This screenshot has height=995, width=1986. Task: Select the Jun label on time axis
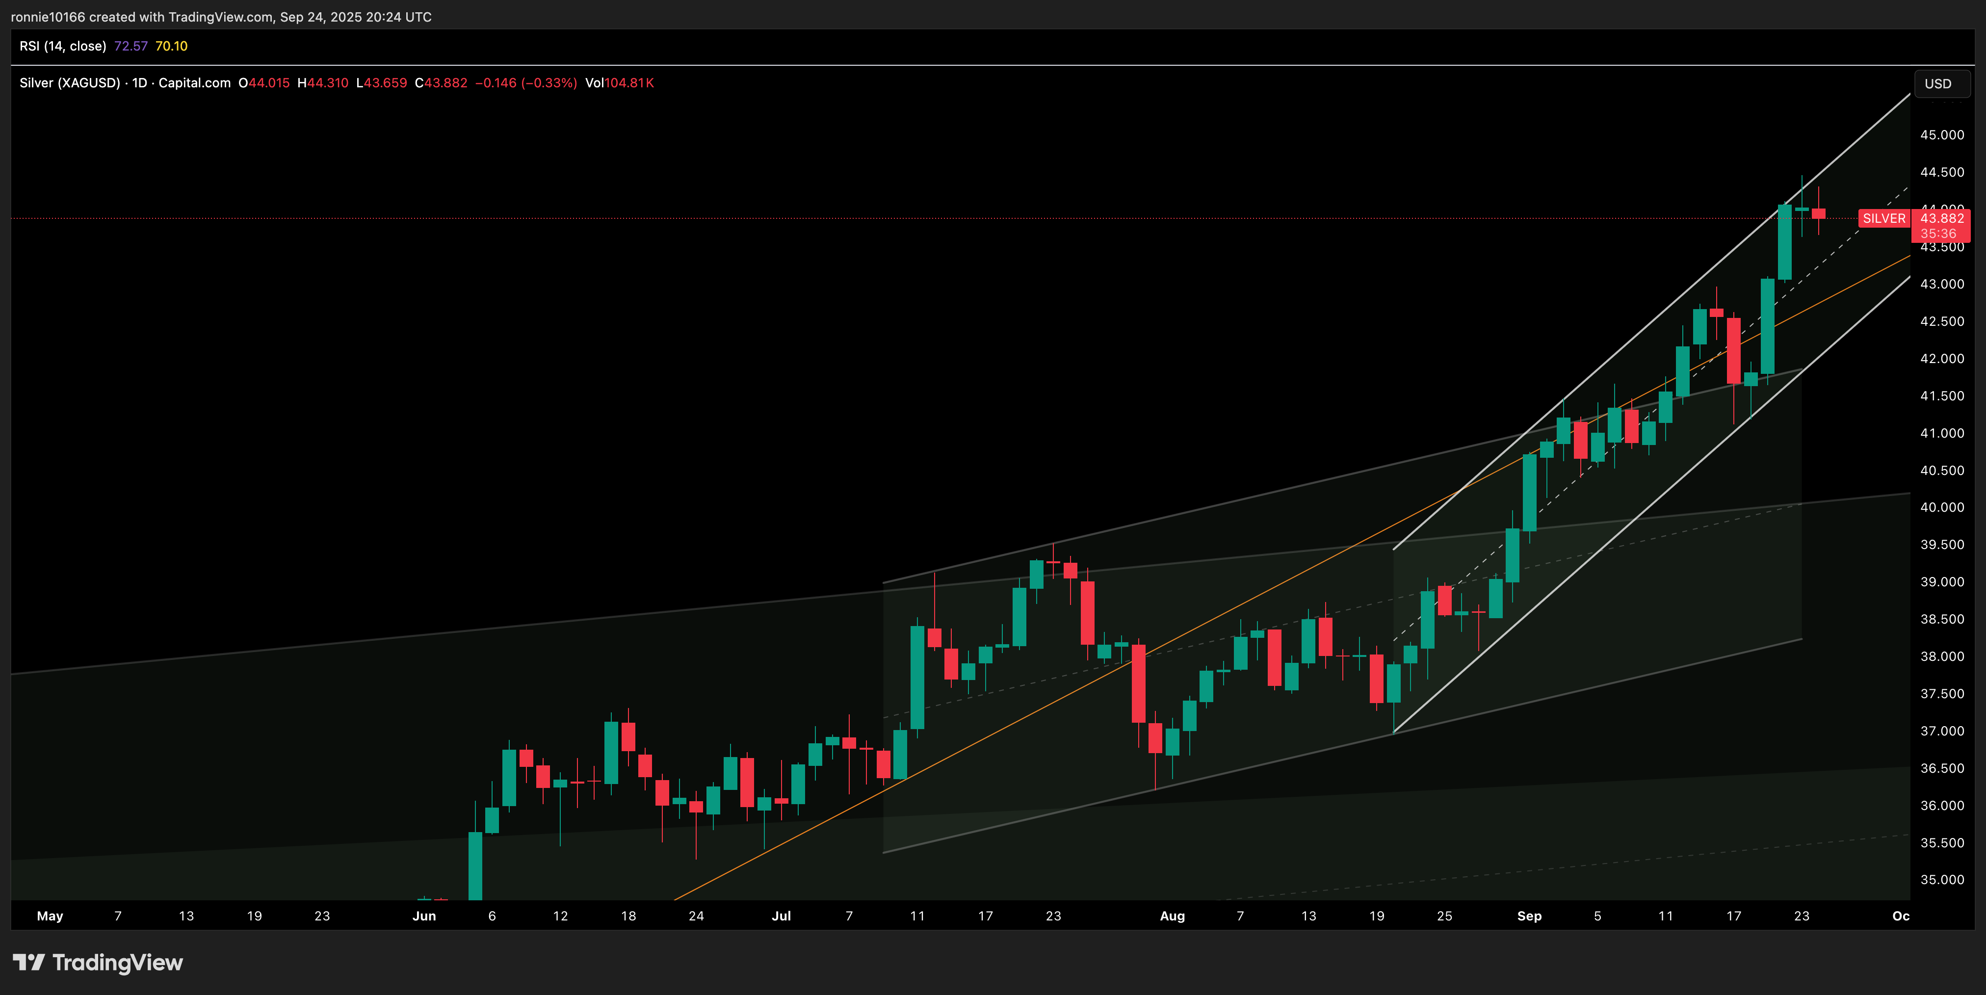tap(424, 916)
